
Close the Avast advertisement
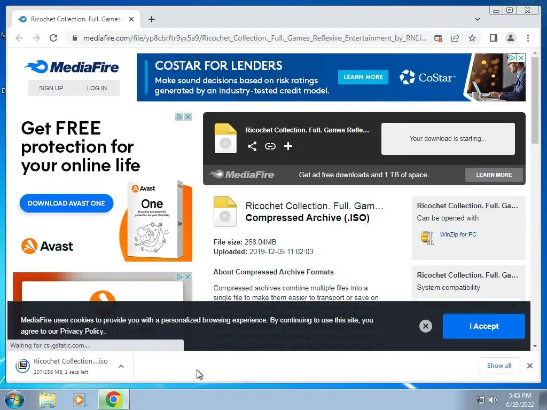tap(187, 116)
